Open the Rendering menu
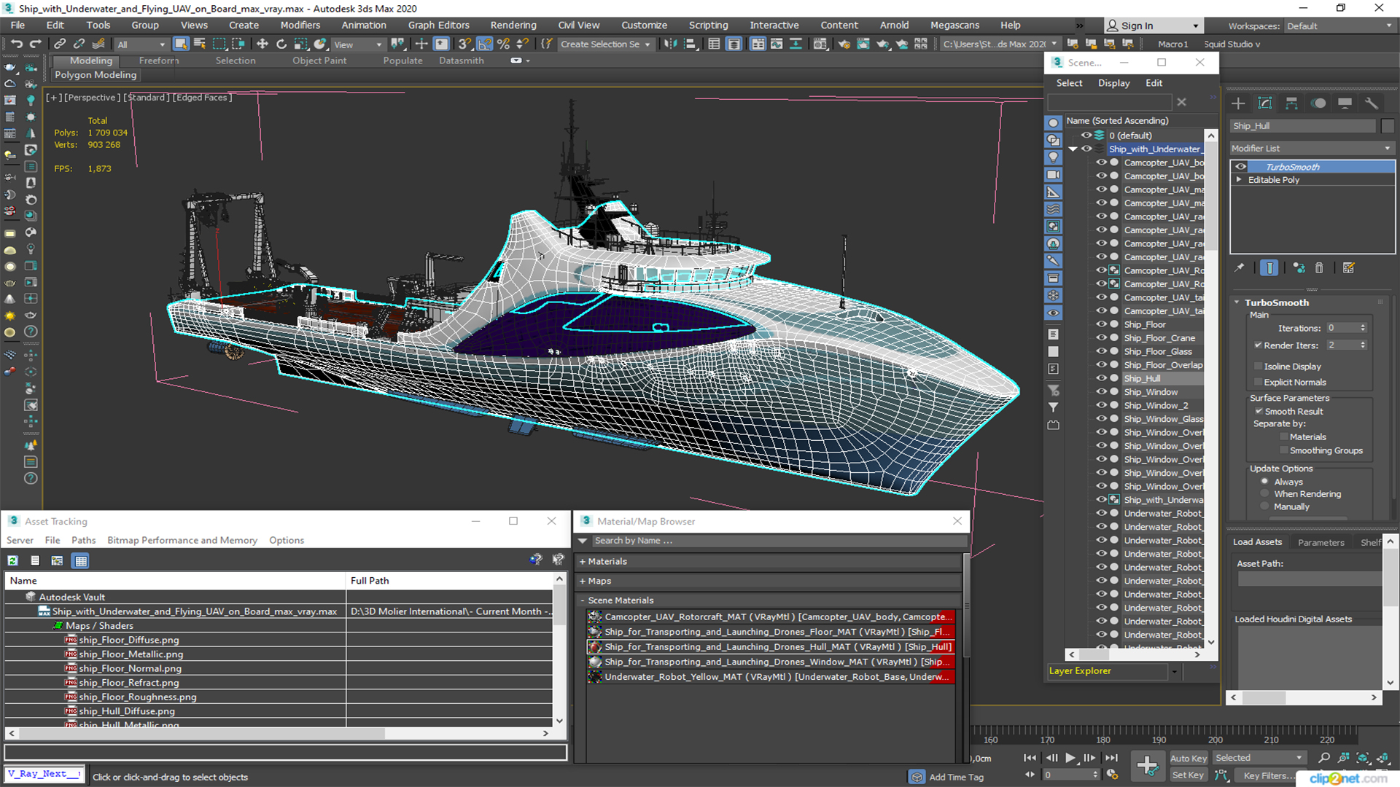This screenshot has width=1400, height=787. click(x=513, y=25)
